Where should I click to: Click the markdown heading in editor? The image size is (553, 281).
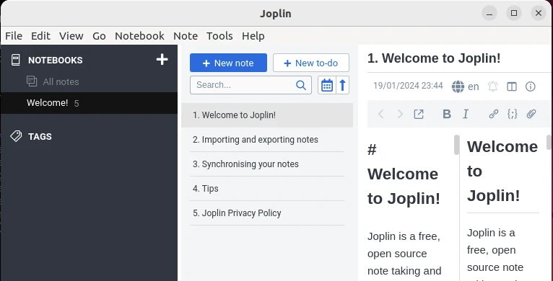[404, 174]
